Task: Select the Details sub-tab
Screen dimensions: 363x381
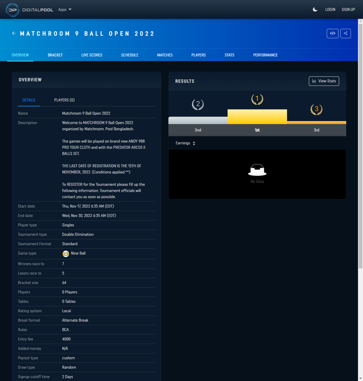Action: click(29, 100)
